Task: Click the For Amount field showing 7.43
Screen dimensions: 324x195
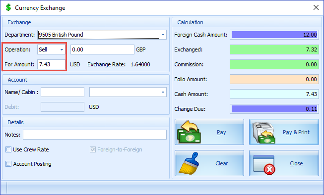Action: (x=51, y=64)
